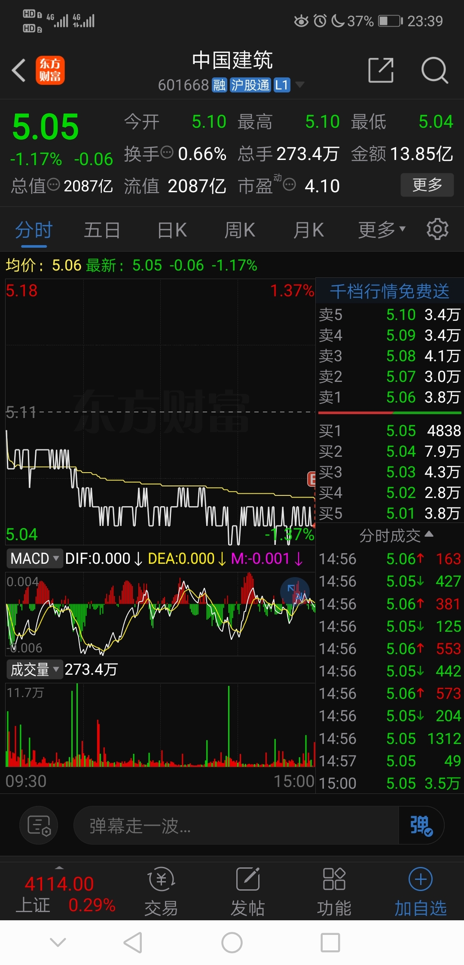Open chart settings gear icon
The width and height of the screenshot is (464, 965).
(x=437, y=229)
